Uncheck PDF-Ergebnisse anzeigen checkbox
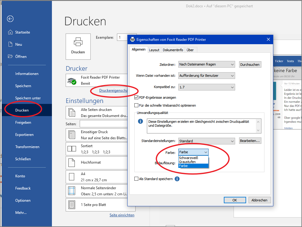Screen dimensions: 302x227 136,98
